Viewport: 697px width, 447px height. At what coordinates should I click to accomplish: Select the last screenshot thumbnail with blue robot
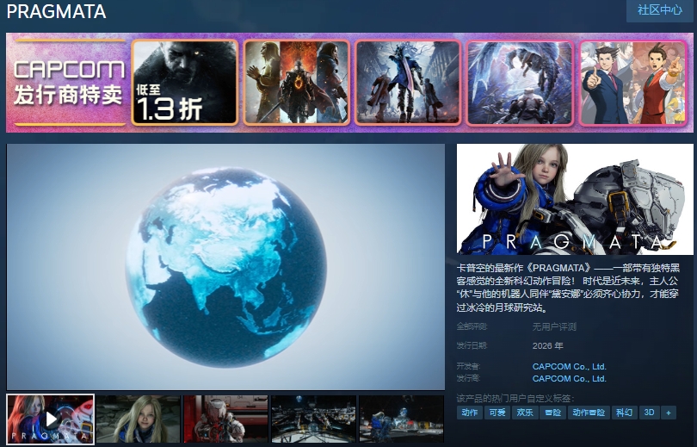tap(401, 419)
